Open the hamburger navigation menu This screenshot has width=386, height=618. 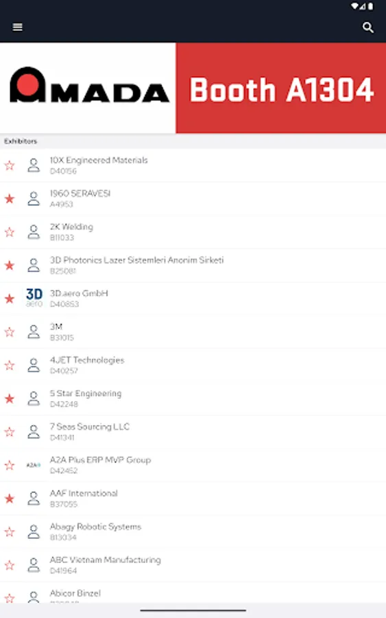[x=17, y=27]
